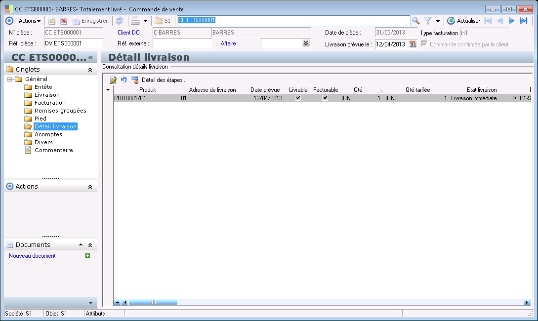The height and width of the screenshot is (321, 538).
Task: Click the Réf. pièce field DV ETS000001
Action: 74,43
